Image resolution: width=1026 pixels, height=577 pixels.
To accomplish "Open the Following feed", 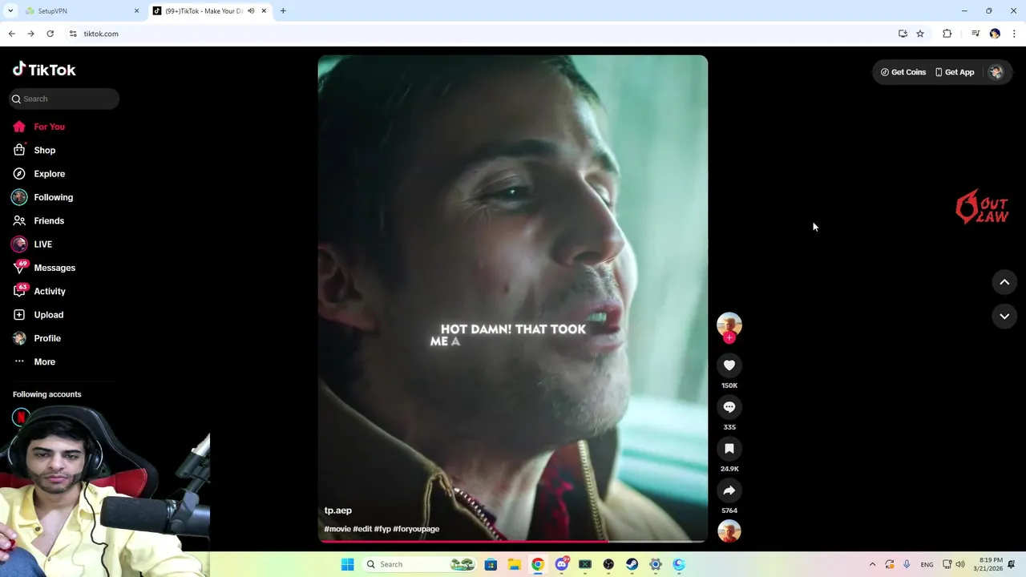I will pos(42,197).
